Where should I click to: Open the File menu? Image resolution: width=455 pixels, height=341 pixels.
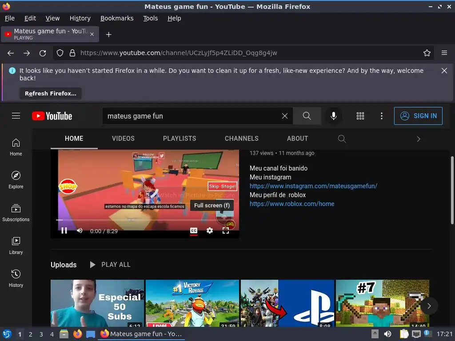(x=10, y=18)
